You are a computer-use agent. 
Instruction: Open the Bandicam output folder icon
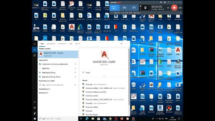pos(161,2)
